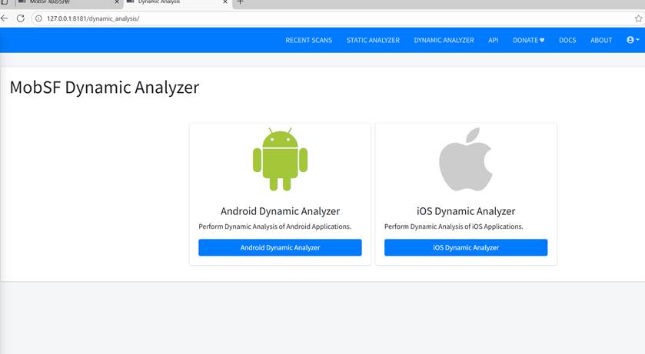Open RECENT SCANS in the navbar
Viewport: 645px width, 354px height.
tap(308, 40)
